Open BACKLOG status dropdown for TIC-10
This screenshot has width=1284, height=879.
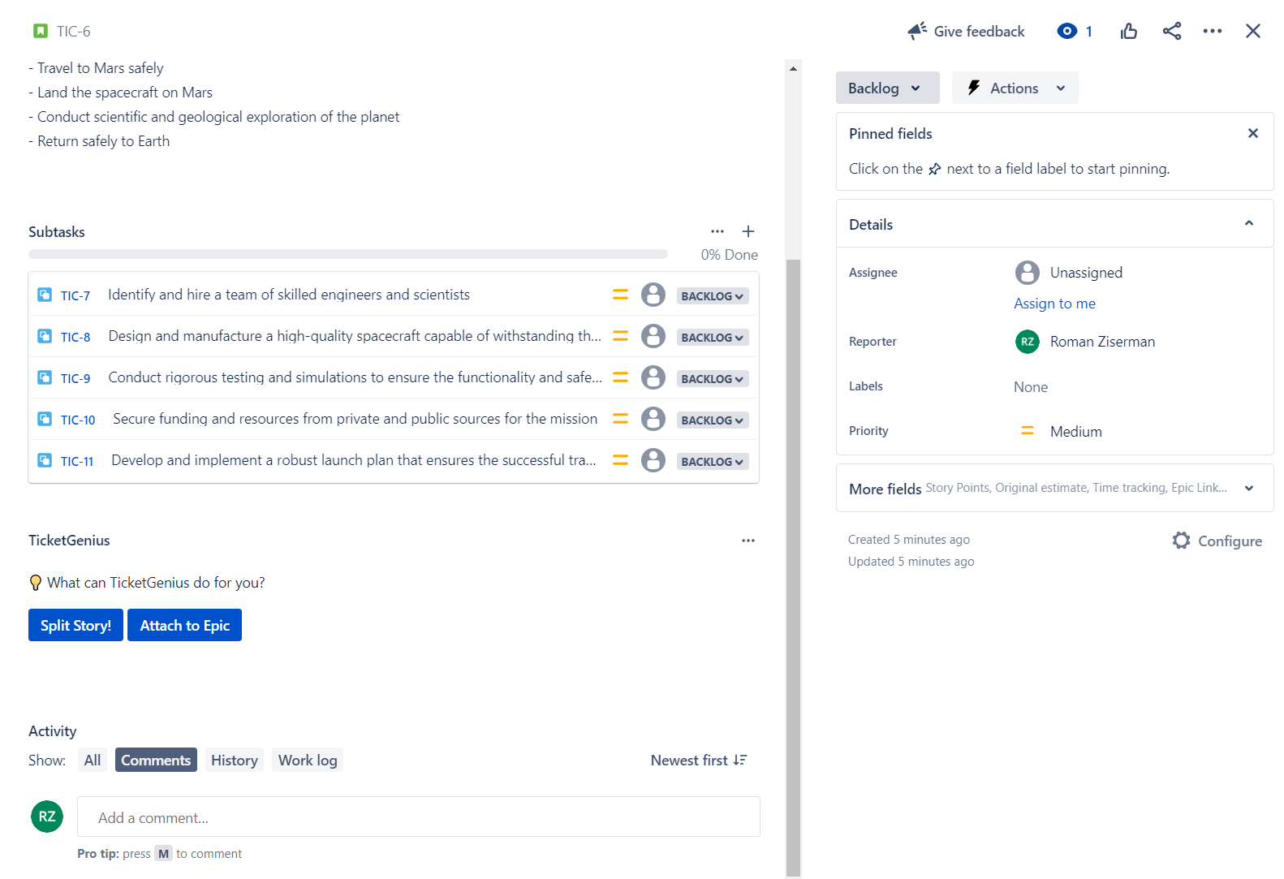coord(713,420)
